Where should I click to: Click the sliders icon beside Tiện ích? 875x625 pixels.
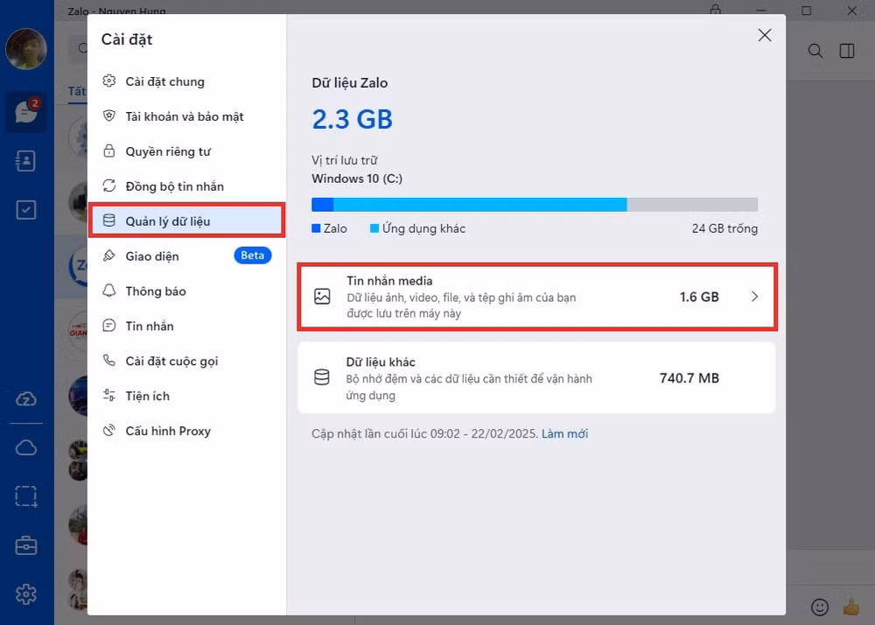pyautogui.click(x=109, y=396)
